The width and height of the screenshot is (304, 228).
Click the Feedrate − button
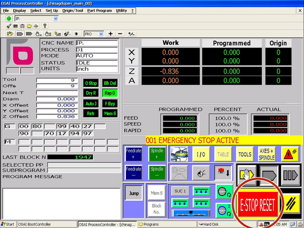(x=134, y=172)
